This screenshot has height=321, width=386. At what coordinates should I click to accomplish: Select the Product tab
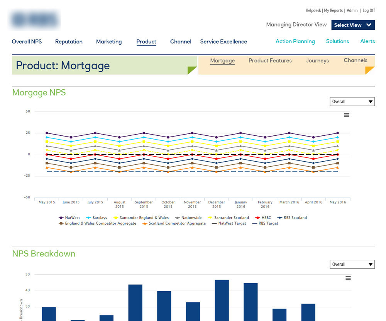click(x=146, y=42)
